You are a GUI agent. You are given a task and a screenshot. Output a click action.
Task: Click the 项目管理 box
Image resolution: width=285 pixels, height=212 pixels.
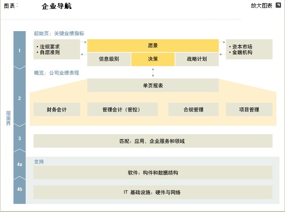[x=249, y=109]
